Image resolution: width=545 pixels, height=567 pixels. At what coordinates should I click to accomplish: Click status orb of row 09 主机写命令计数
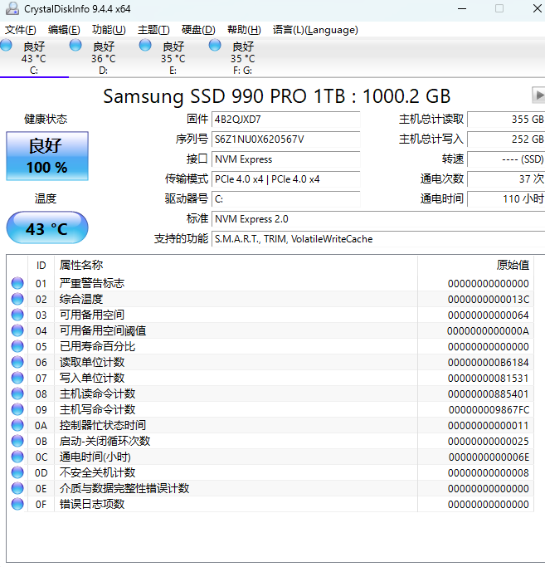17,409
